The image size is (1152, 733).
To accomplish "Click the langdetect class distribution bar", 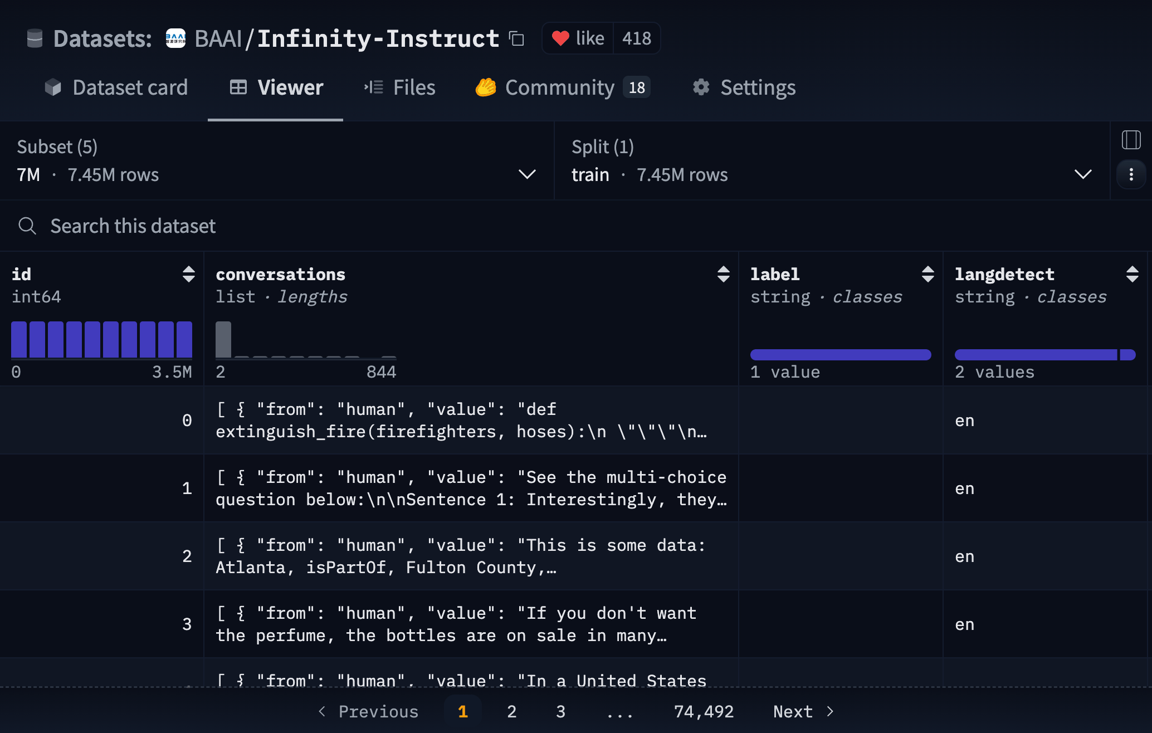I will (1036, 355).
